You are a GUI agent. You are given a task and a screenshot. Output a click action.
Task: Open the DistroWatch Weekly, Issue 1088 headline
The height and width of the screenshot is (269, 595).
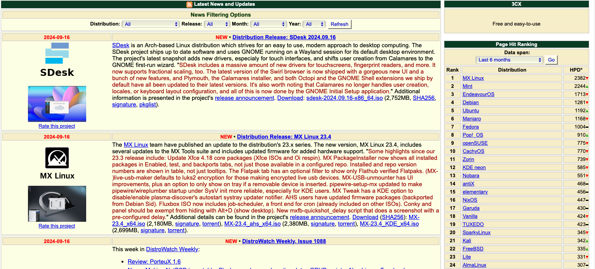click(x=284, y=241)
